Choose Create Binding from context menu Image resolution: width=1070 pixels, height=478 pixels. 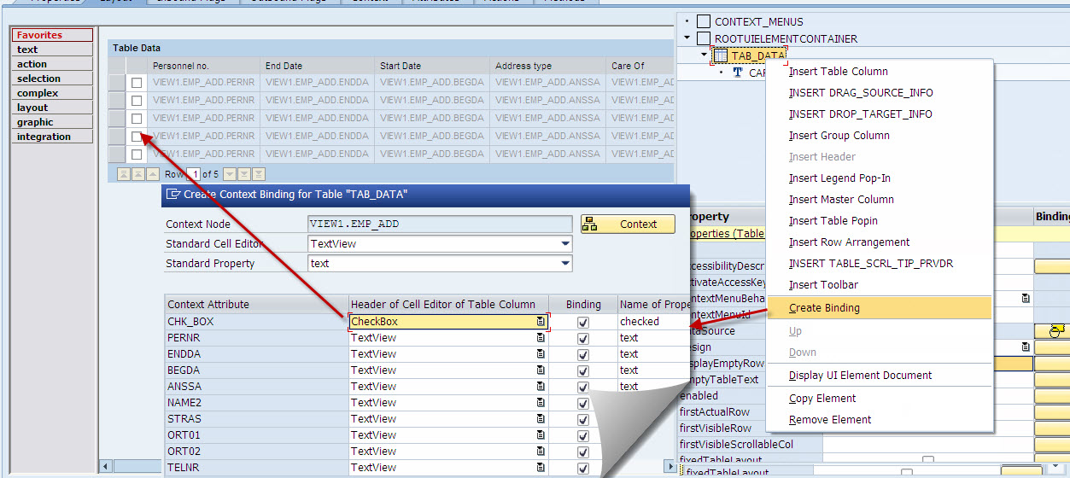pos(880,308)
